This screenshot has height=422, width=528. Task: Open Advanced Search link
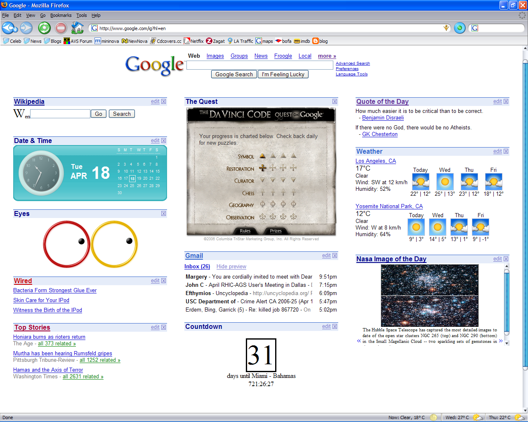353,63
